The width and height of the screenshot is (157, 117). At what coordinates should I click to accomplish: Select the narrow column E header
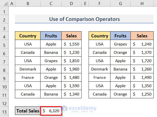pyautogui.click(x=85, y=4)
